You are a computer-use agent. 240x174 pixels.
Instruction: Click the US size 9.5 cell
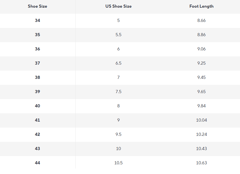[x=119, y=134]
